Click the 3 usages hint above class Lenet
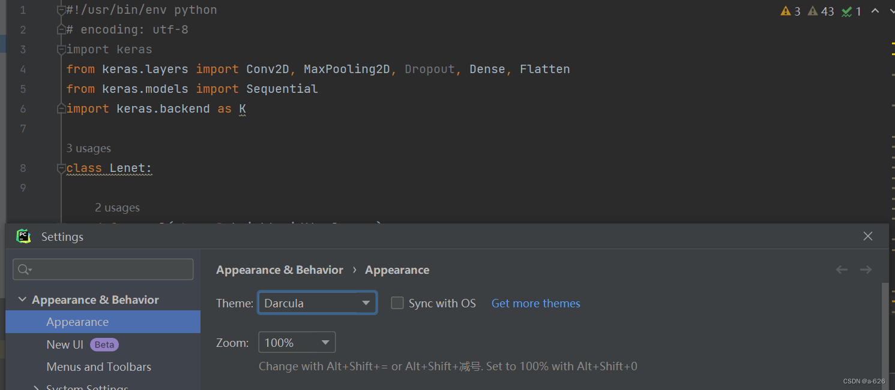895x390 pixels. [x=88, y=149]
